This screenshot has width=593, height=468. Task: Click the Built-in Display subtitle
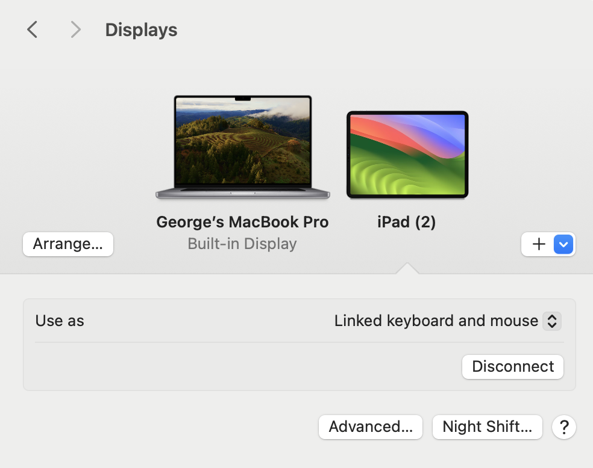coord(242,244)
